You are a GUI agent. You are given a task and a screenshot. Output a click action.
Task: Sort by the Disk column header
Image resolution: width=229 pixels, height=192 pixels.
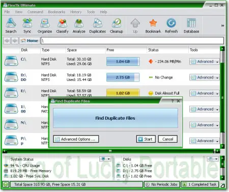point(24,50)
